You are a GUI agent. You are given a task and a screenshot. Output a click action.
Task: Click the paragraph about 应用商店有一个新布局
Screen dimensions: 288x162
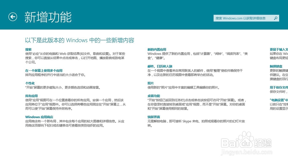click(75, 123)
